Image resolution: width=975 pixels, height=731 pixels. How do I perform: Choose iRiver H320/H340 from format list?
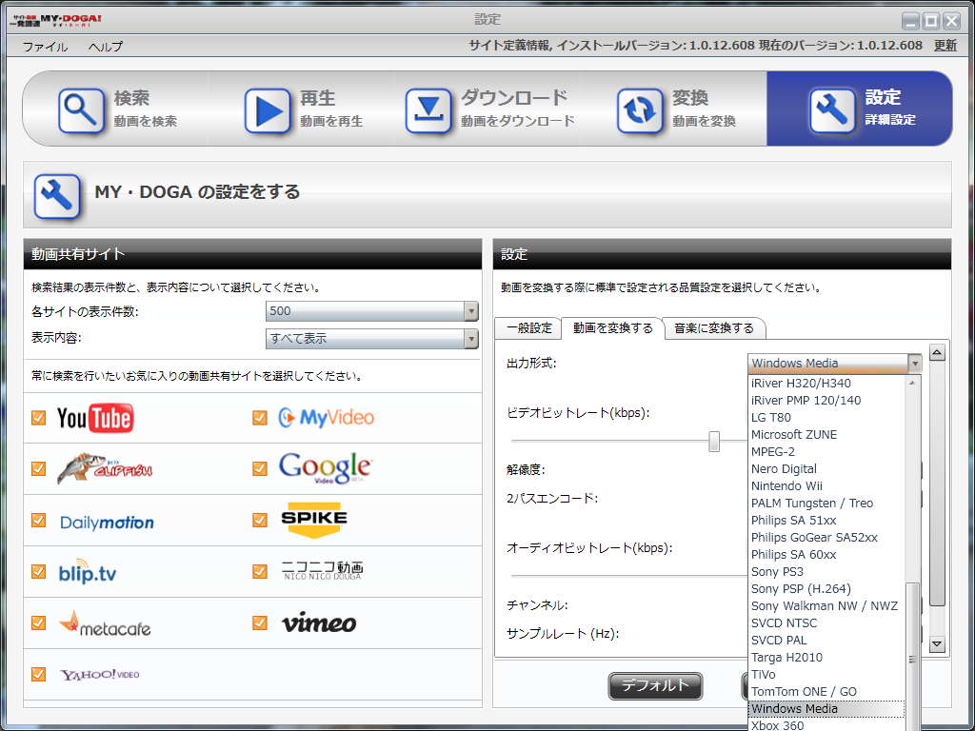(826, 384)
